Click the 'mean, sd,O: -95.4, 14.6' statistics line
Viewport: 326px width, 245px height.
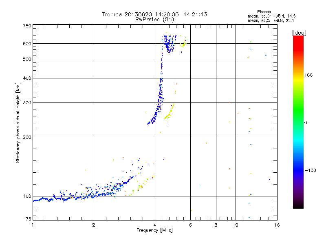[x=271, y=16]
